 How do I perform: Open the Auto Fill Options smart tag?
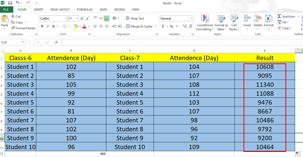[298, 154]
